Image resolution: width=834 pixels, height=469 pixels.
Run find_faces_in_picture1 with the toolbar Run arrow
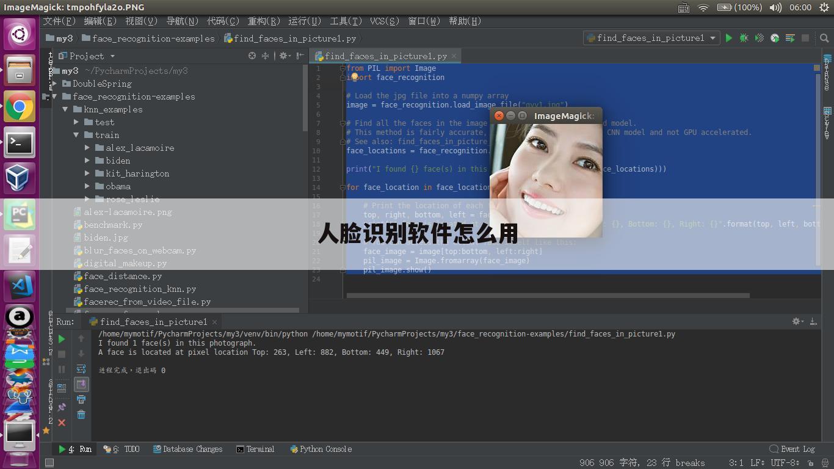(728, 38)
